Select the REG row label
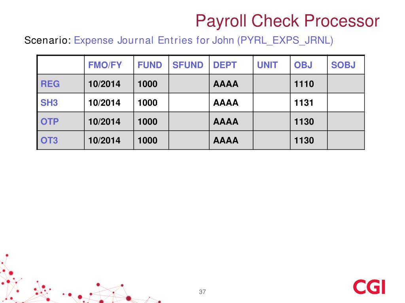Image resolution: width=405 pixels, height=303 pixels. coord(50,84)
